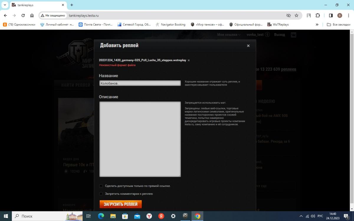Close the tankireplays tab

click(x=63, y=5)
